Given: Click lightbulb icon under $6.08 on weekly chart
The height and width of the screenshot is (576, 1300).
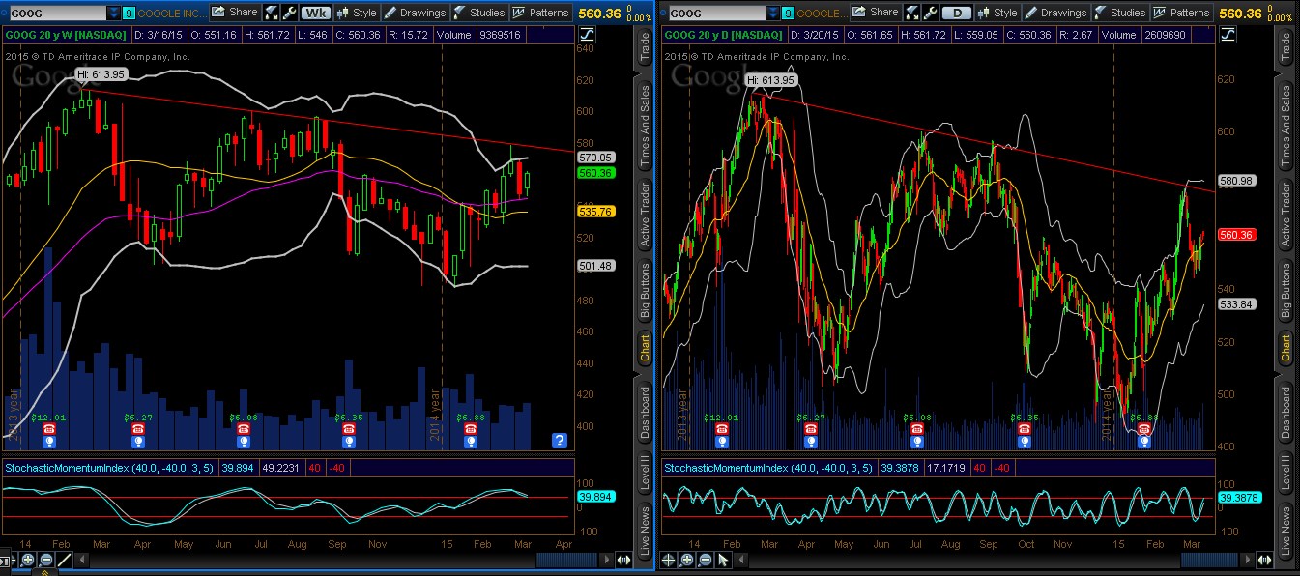Looking at the screenshot, I should coord(244,442).
